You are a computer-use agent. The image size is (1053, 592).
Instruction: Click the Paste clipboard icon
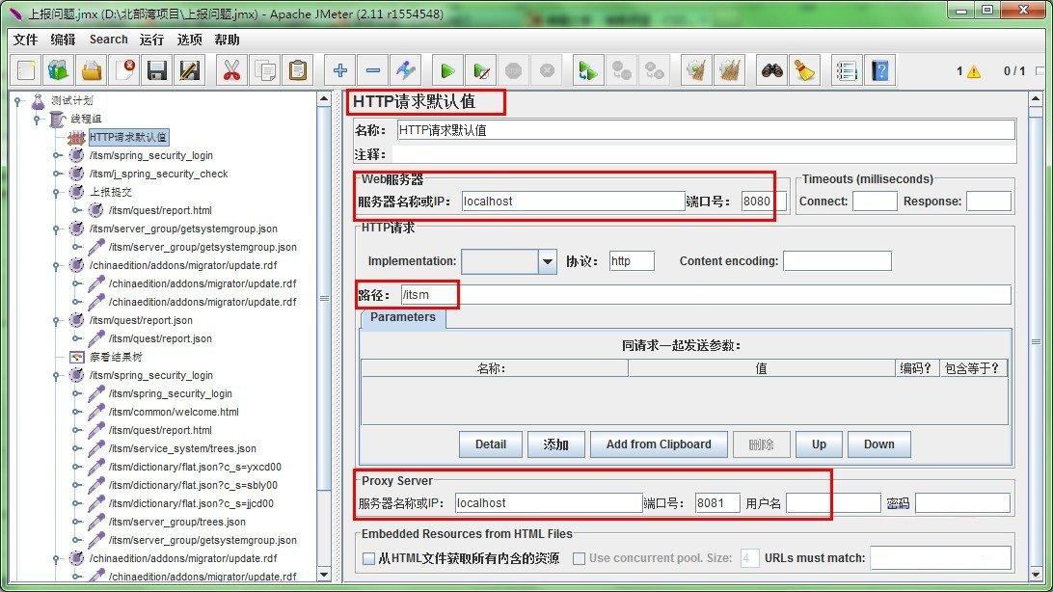coord(298,69)
